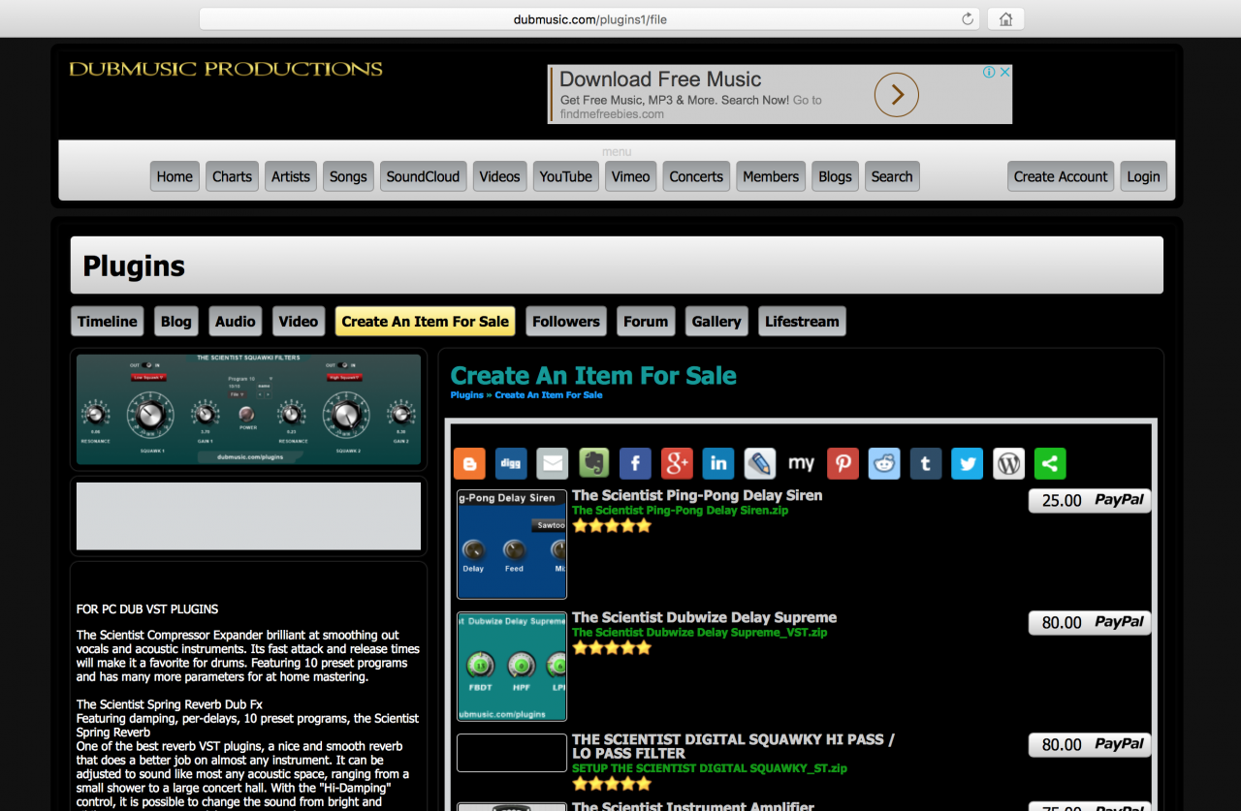Switch to the Followers tab
Viewport: 1241px width, 811px height.
[x=566, y=322]
